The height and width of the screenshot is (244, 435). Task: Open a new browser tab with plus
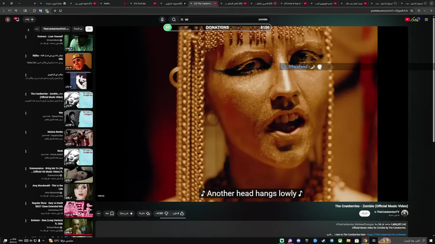coord(35,3)
